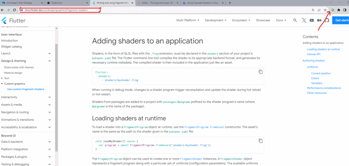Jump to Samplers in Contents
Image resolution: width=349 pixels, height=166 pixels.
tap(317, 83)
